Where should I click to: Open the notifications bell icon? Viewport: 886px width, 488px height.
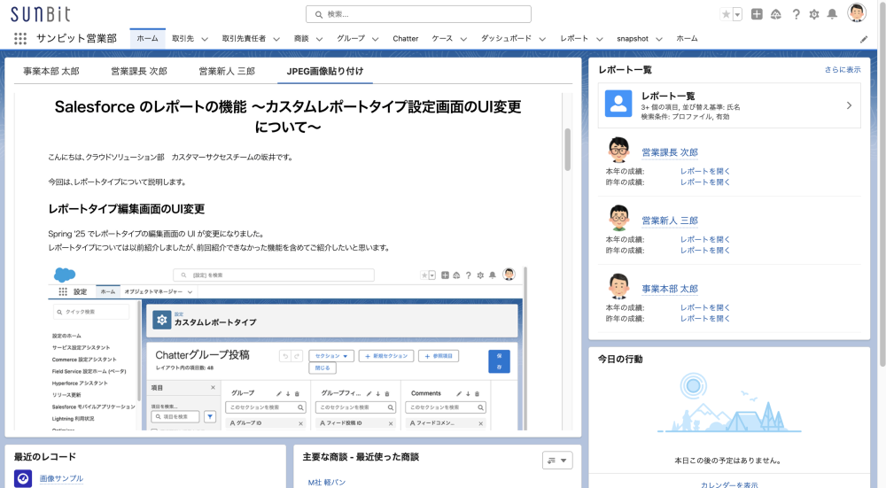pyautogui.click(x=832, y=15)
